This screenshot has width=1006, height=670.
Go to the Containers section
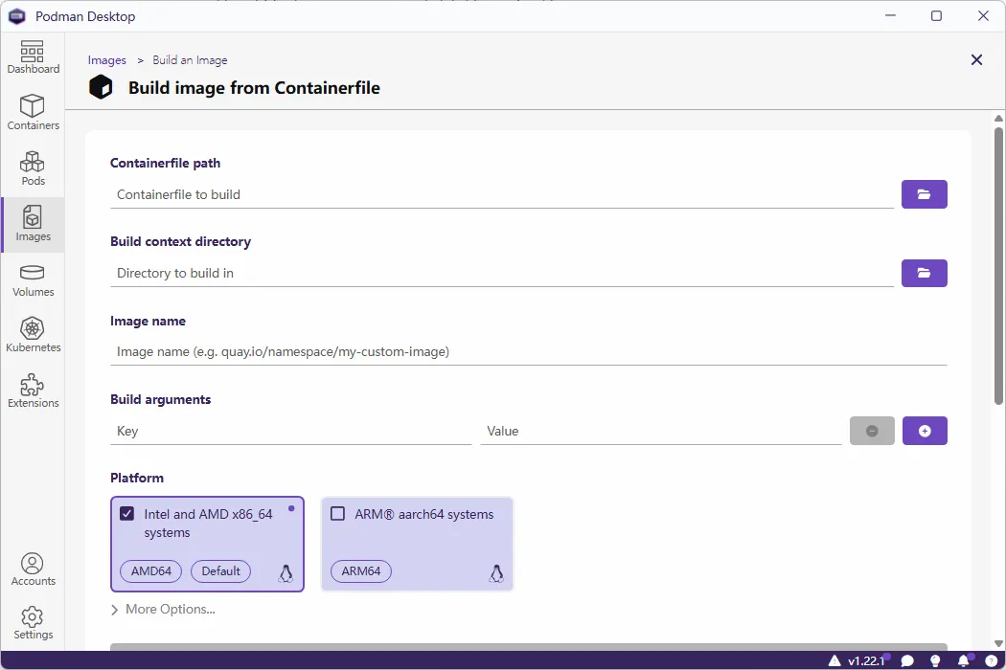(x=33, y=113)
